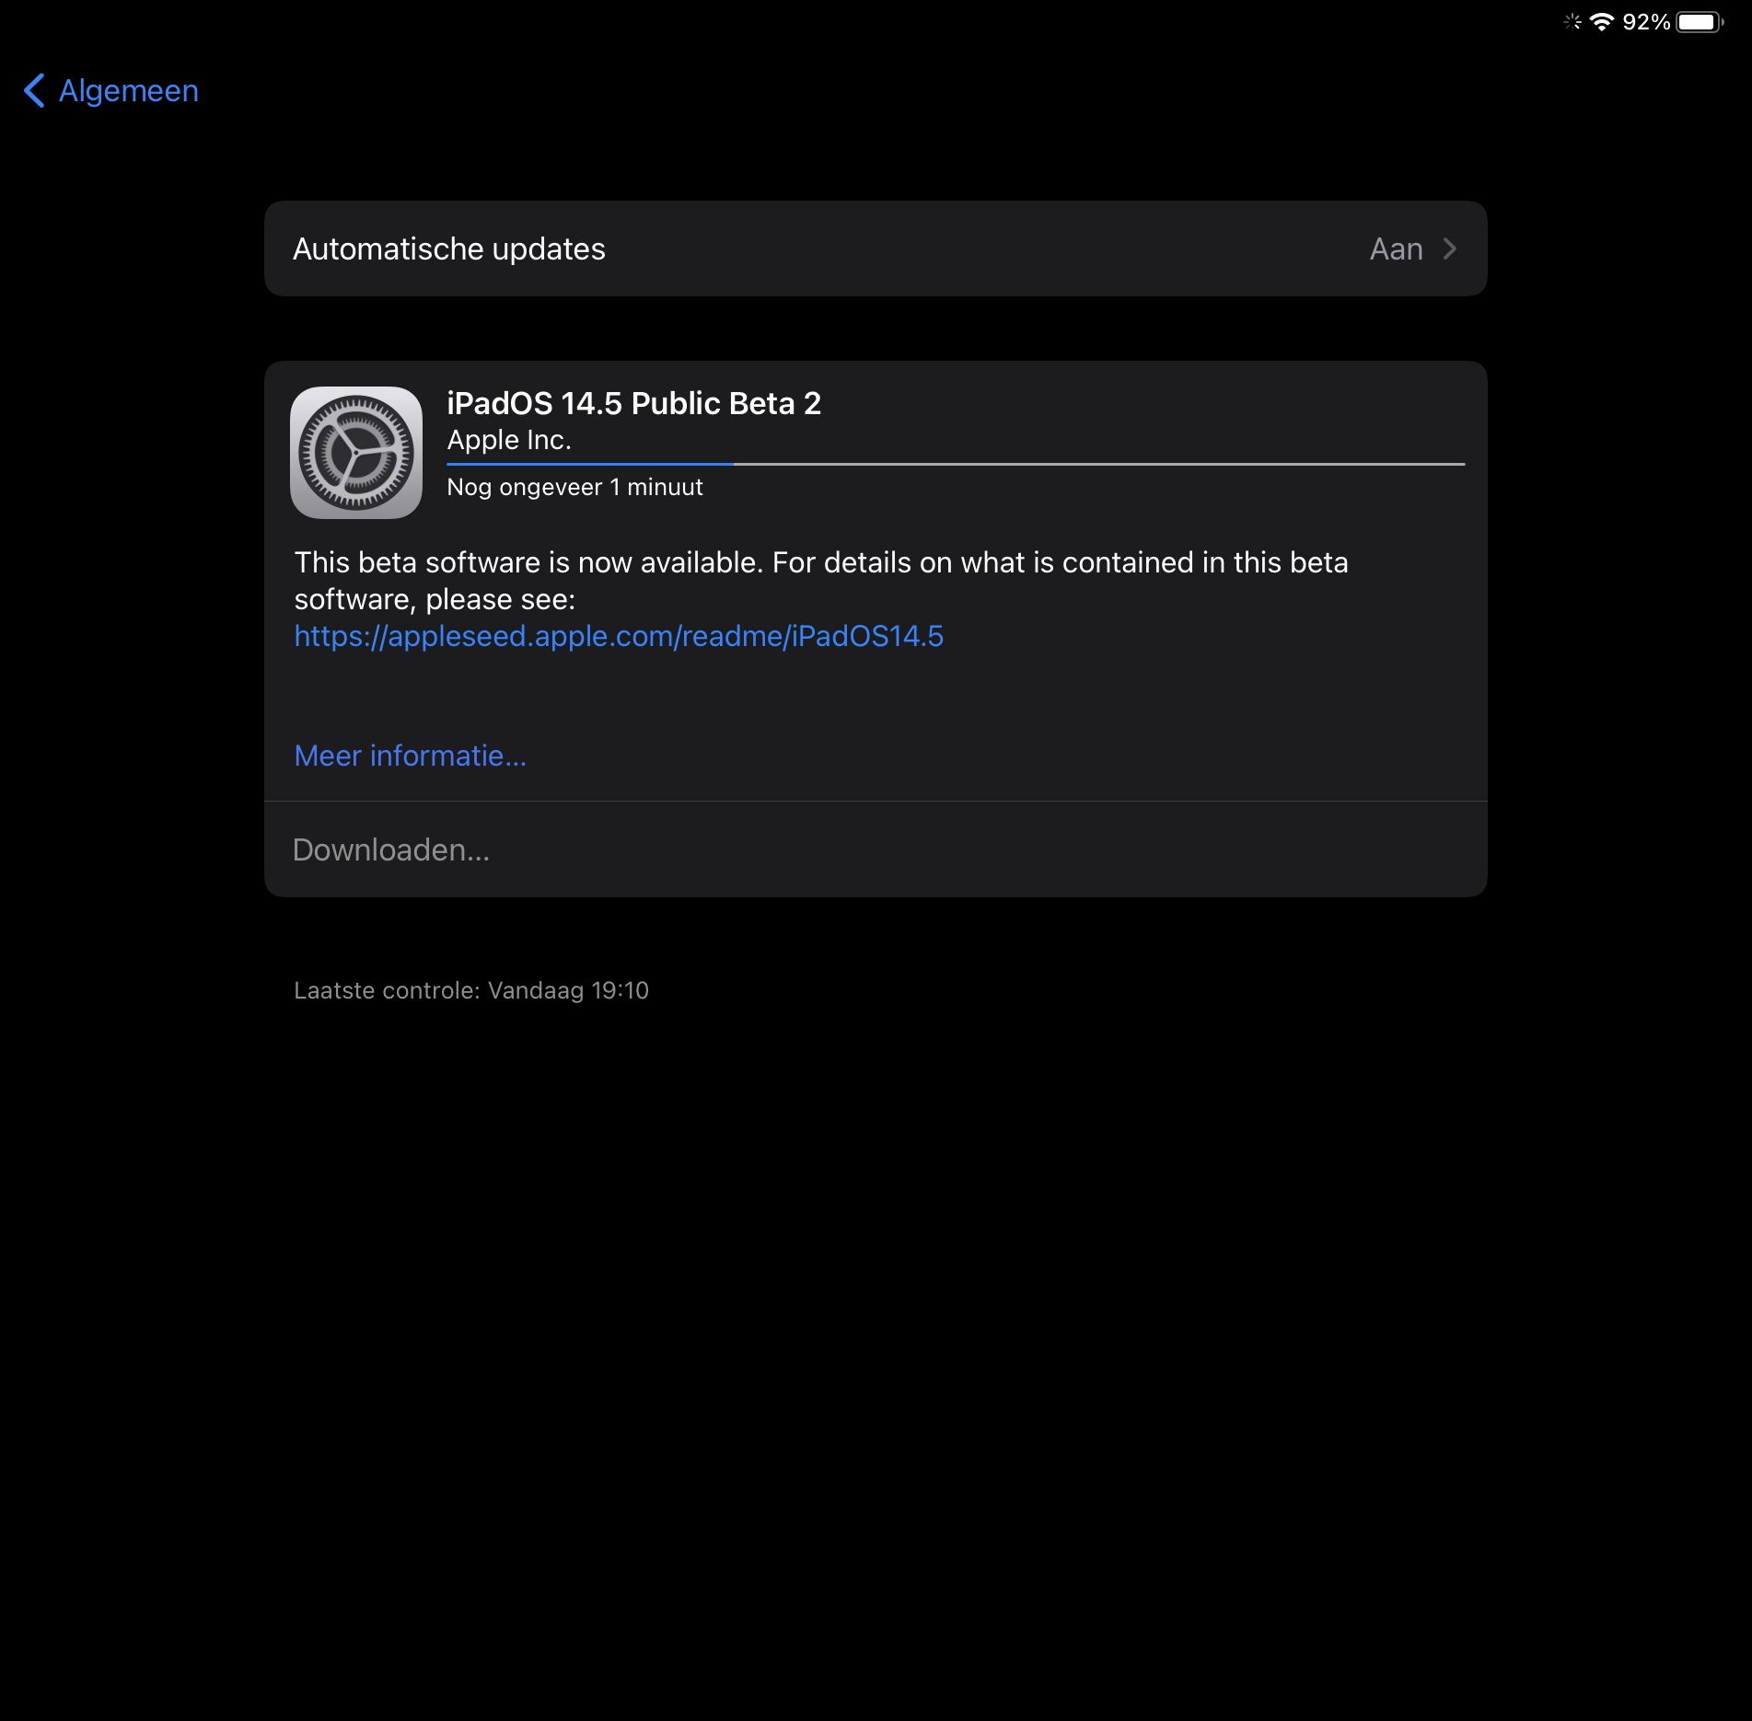Click the Apple Inc. publisher text

pos(509,441)
